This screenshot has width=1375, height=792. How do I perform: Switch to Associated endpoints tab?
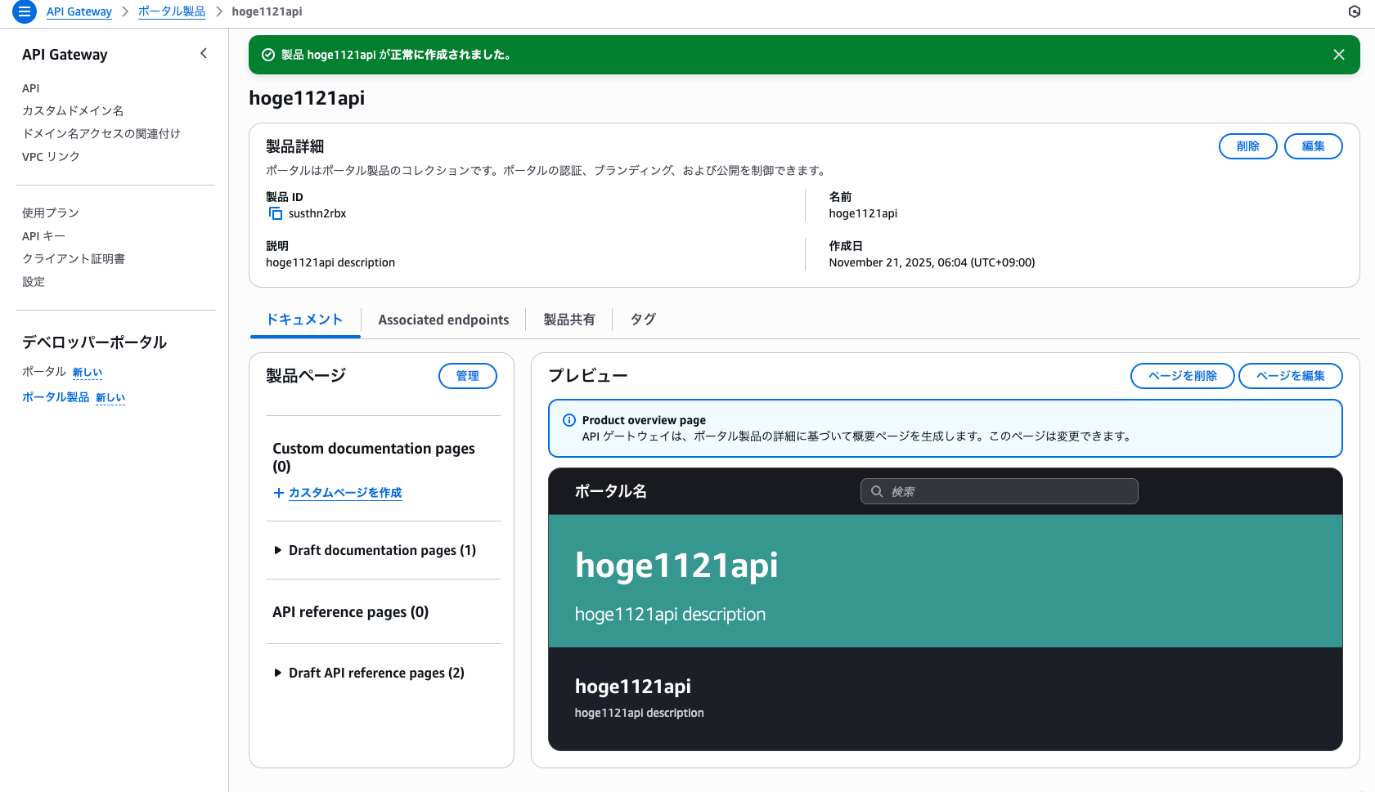tap(443, 320)
